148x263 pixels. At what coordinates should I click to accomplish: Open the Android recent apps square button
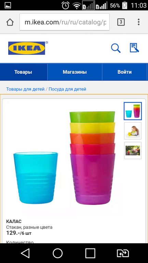coord(90,253)
